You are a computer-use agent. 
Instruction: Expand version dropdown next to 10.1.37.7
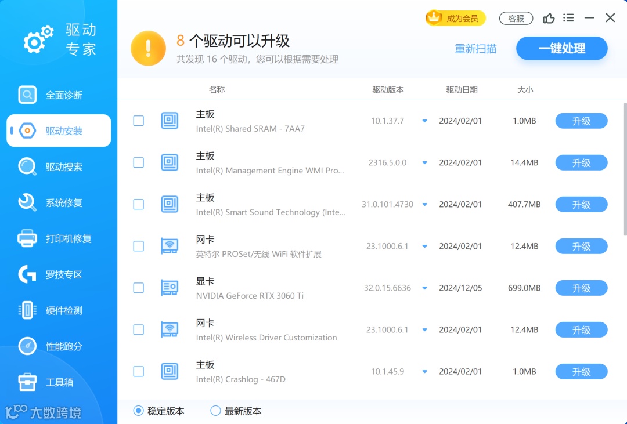[424, 121]
